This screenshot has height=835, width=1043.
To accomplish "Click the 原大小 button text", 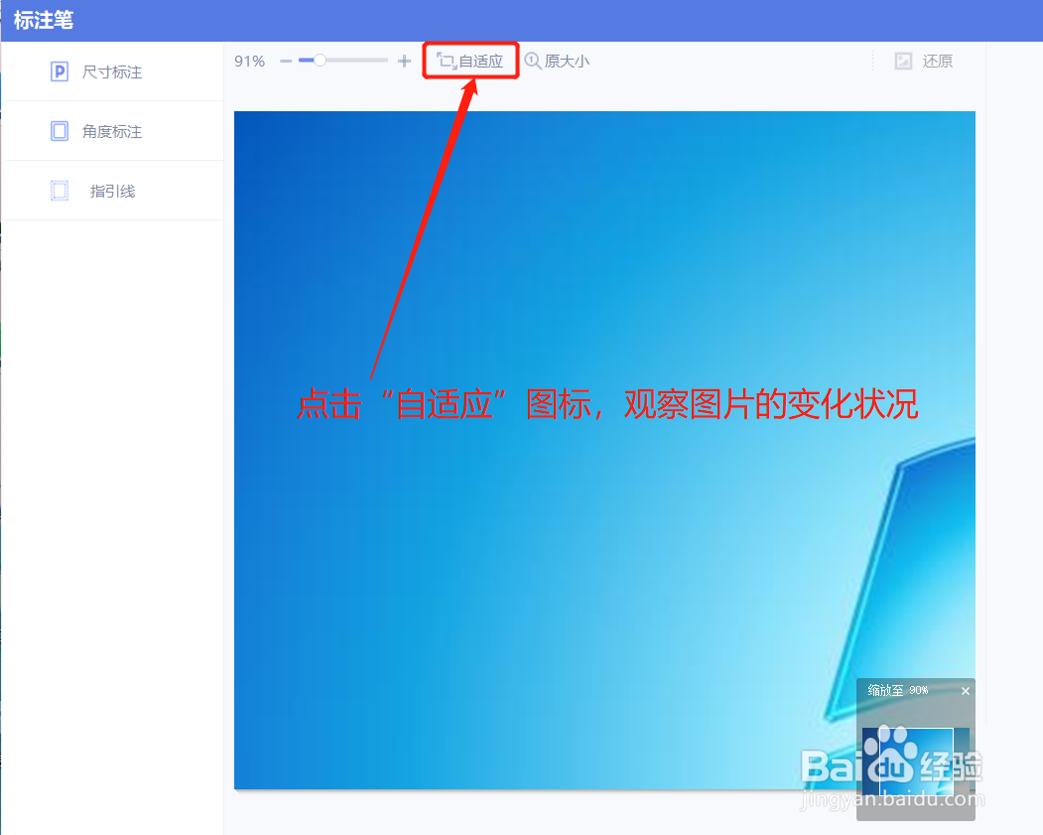I will [x=567, y=62].
